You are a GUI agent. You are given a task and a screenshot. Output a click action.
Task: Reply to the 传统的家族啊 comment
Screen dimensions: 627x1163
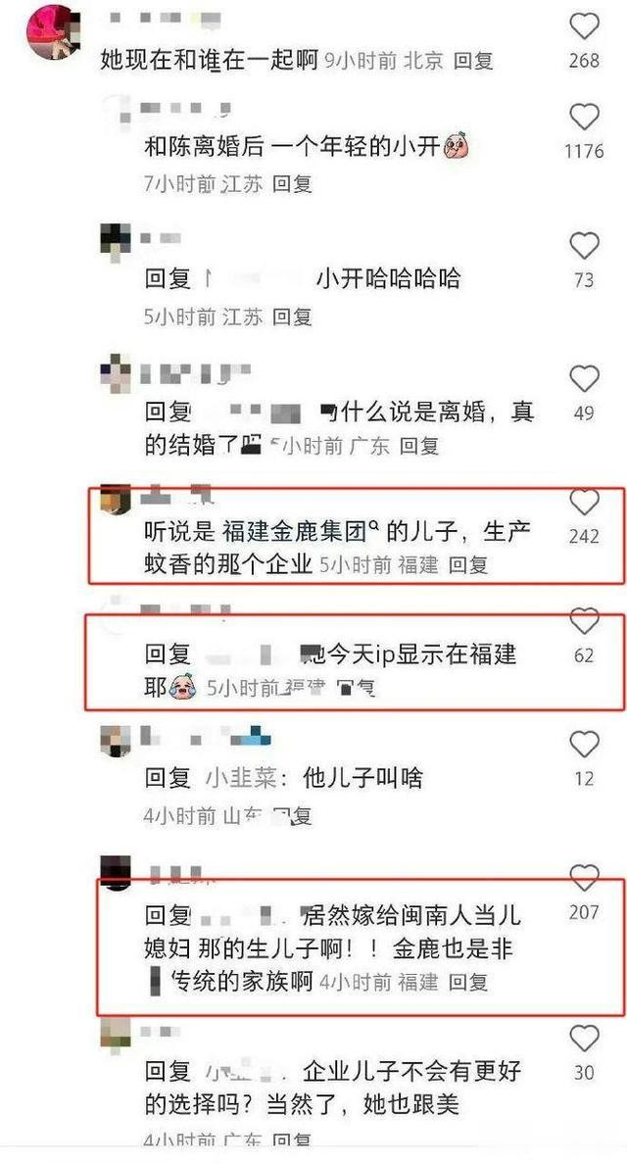point(468,983)
